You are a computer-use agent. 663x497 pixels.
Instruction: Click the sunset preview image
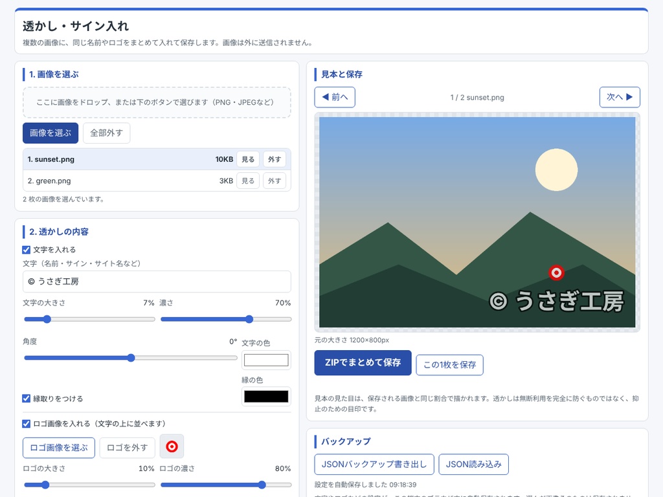coord(477,223)
